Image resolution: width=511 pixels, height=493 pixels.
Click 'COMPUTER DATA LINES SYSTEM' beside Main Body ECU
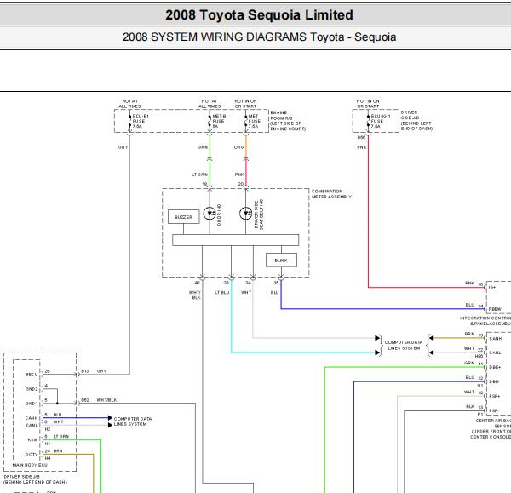133,421
